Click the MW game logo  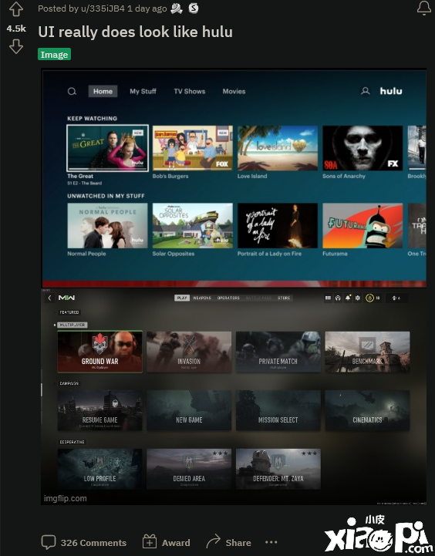coord(66,298)
